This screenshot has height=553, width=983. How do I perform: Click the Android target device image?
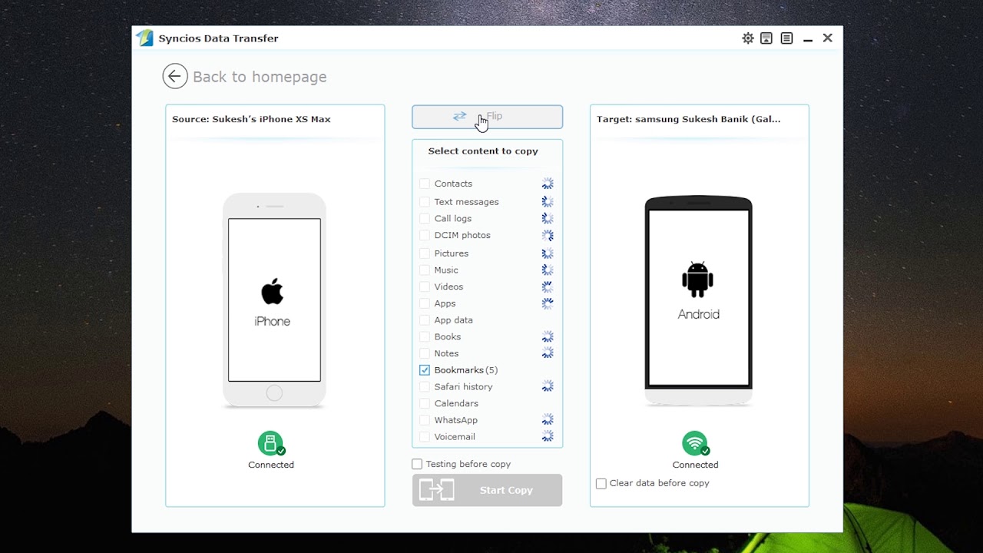(x=698, y=300)
